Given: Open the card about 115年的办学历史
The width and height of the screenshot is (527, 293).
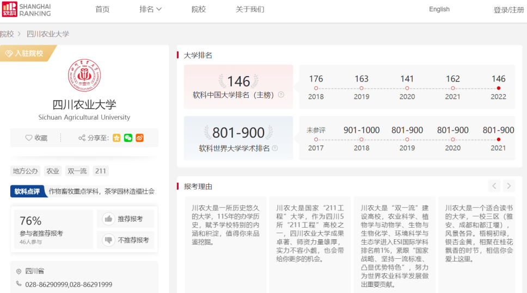Looking at the screenshot, I should click(225, 245).
